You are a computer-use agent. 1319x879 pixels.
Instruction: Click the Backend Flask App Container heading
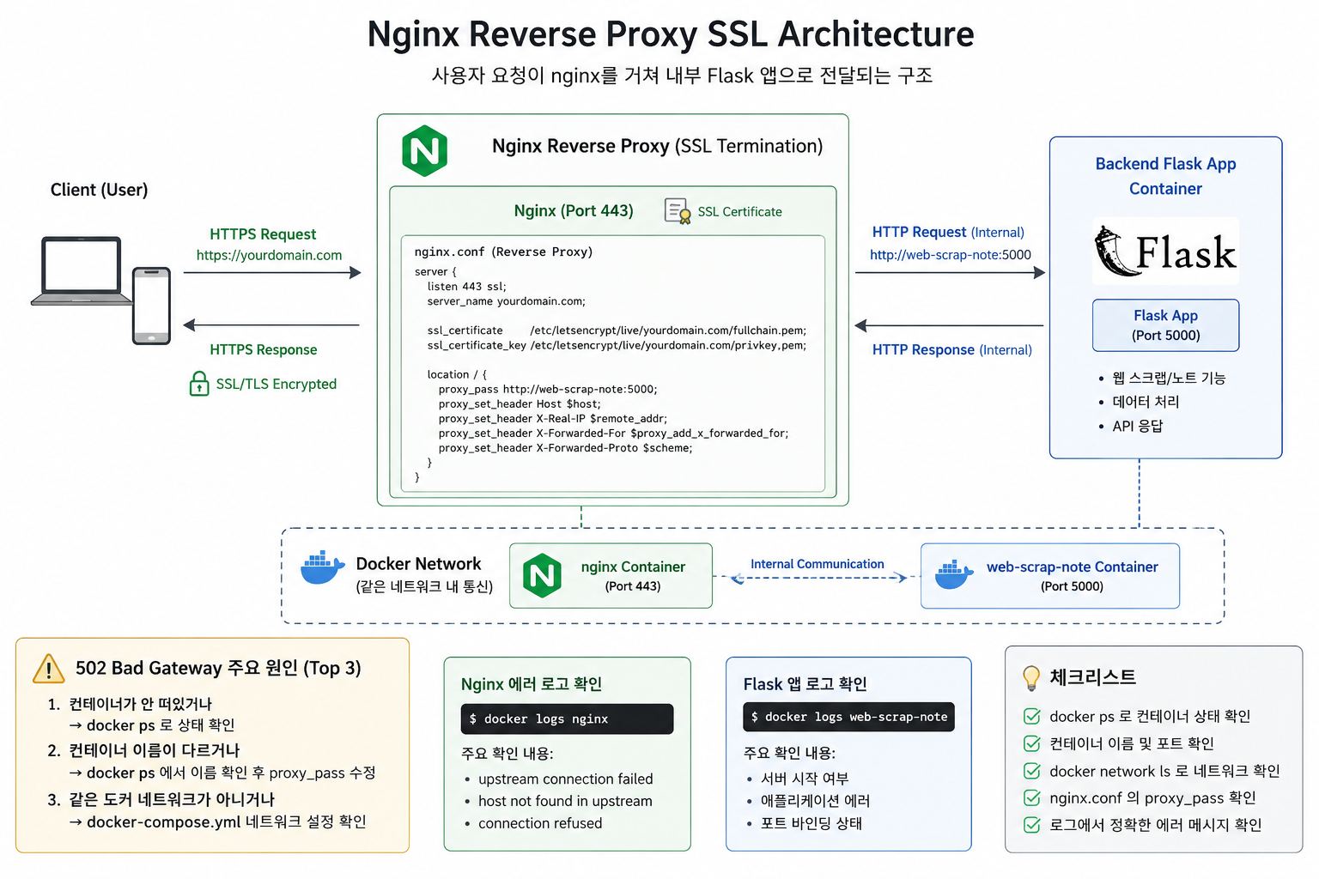point(1165,176)
